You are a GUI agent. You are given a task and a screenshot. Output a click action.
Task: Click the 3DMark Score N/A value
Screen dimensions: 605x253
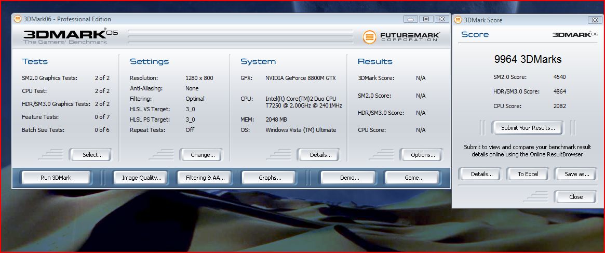click(421, 78)
